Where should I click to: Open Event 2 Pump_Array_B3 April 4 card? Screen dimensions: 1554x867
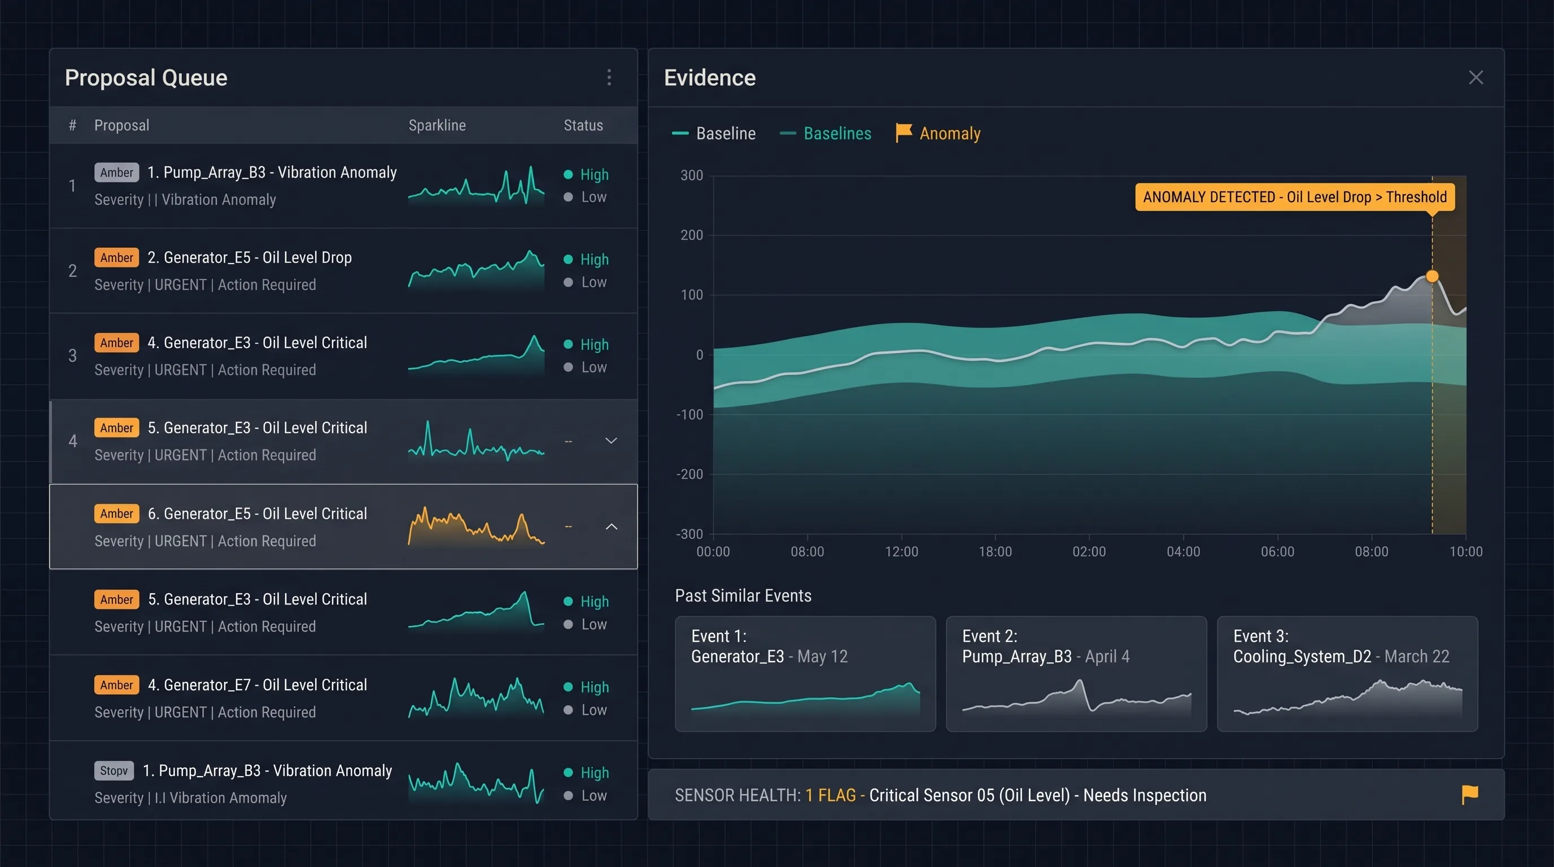point(1076,673)
